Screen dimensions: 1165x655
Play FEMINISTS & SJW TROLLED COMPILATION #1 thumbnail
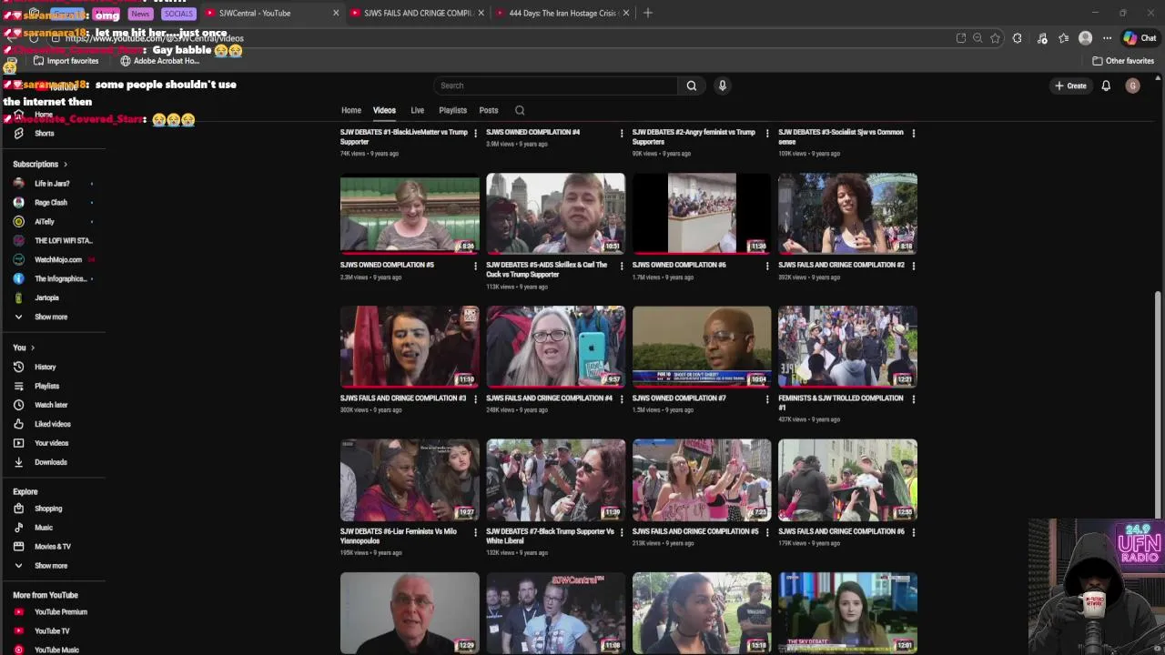tap(847, 346)
